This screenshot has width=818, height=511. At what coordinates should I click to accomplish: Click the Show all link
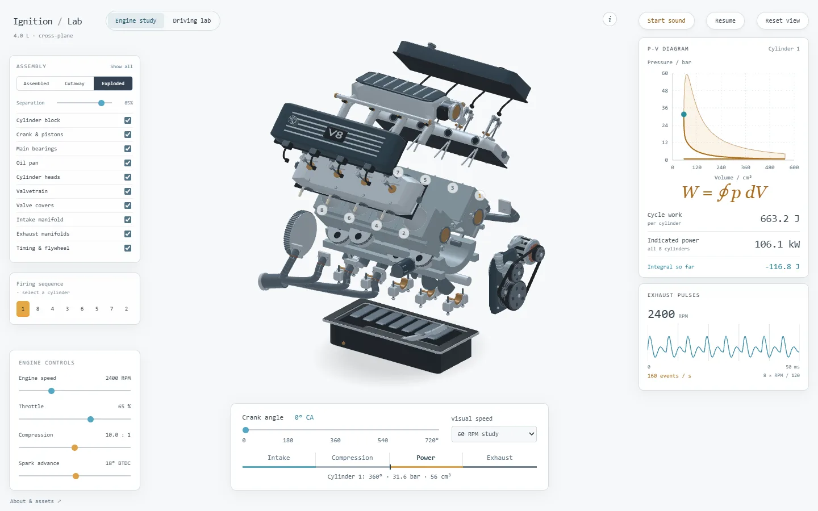click(x=122, y=66)
